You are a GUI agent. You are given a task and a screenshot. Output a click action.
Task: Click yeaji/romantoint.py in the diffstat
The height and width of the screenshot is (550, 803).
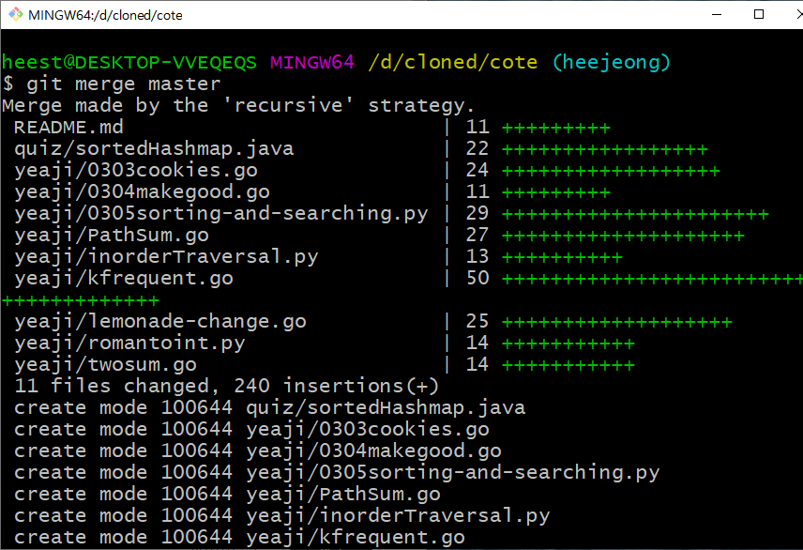click(x=129, y=343)
